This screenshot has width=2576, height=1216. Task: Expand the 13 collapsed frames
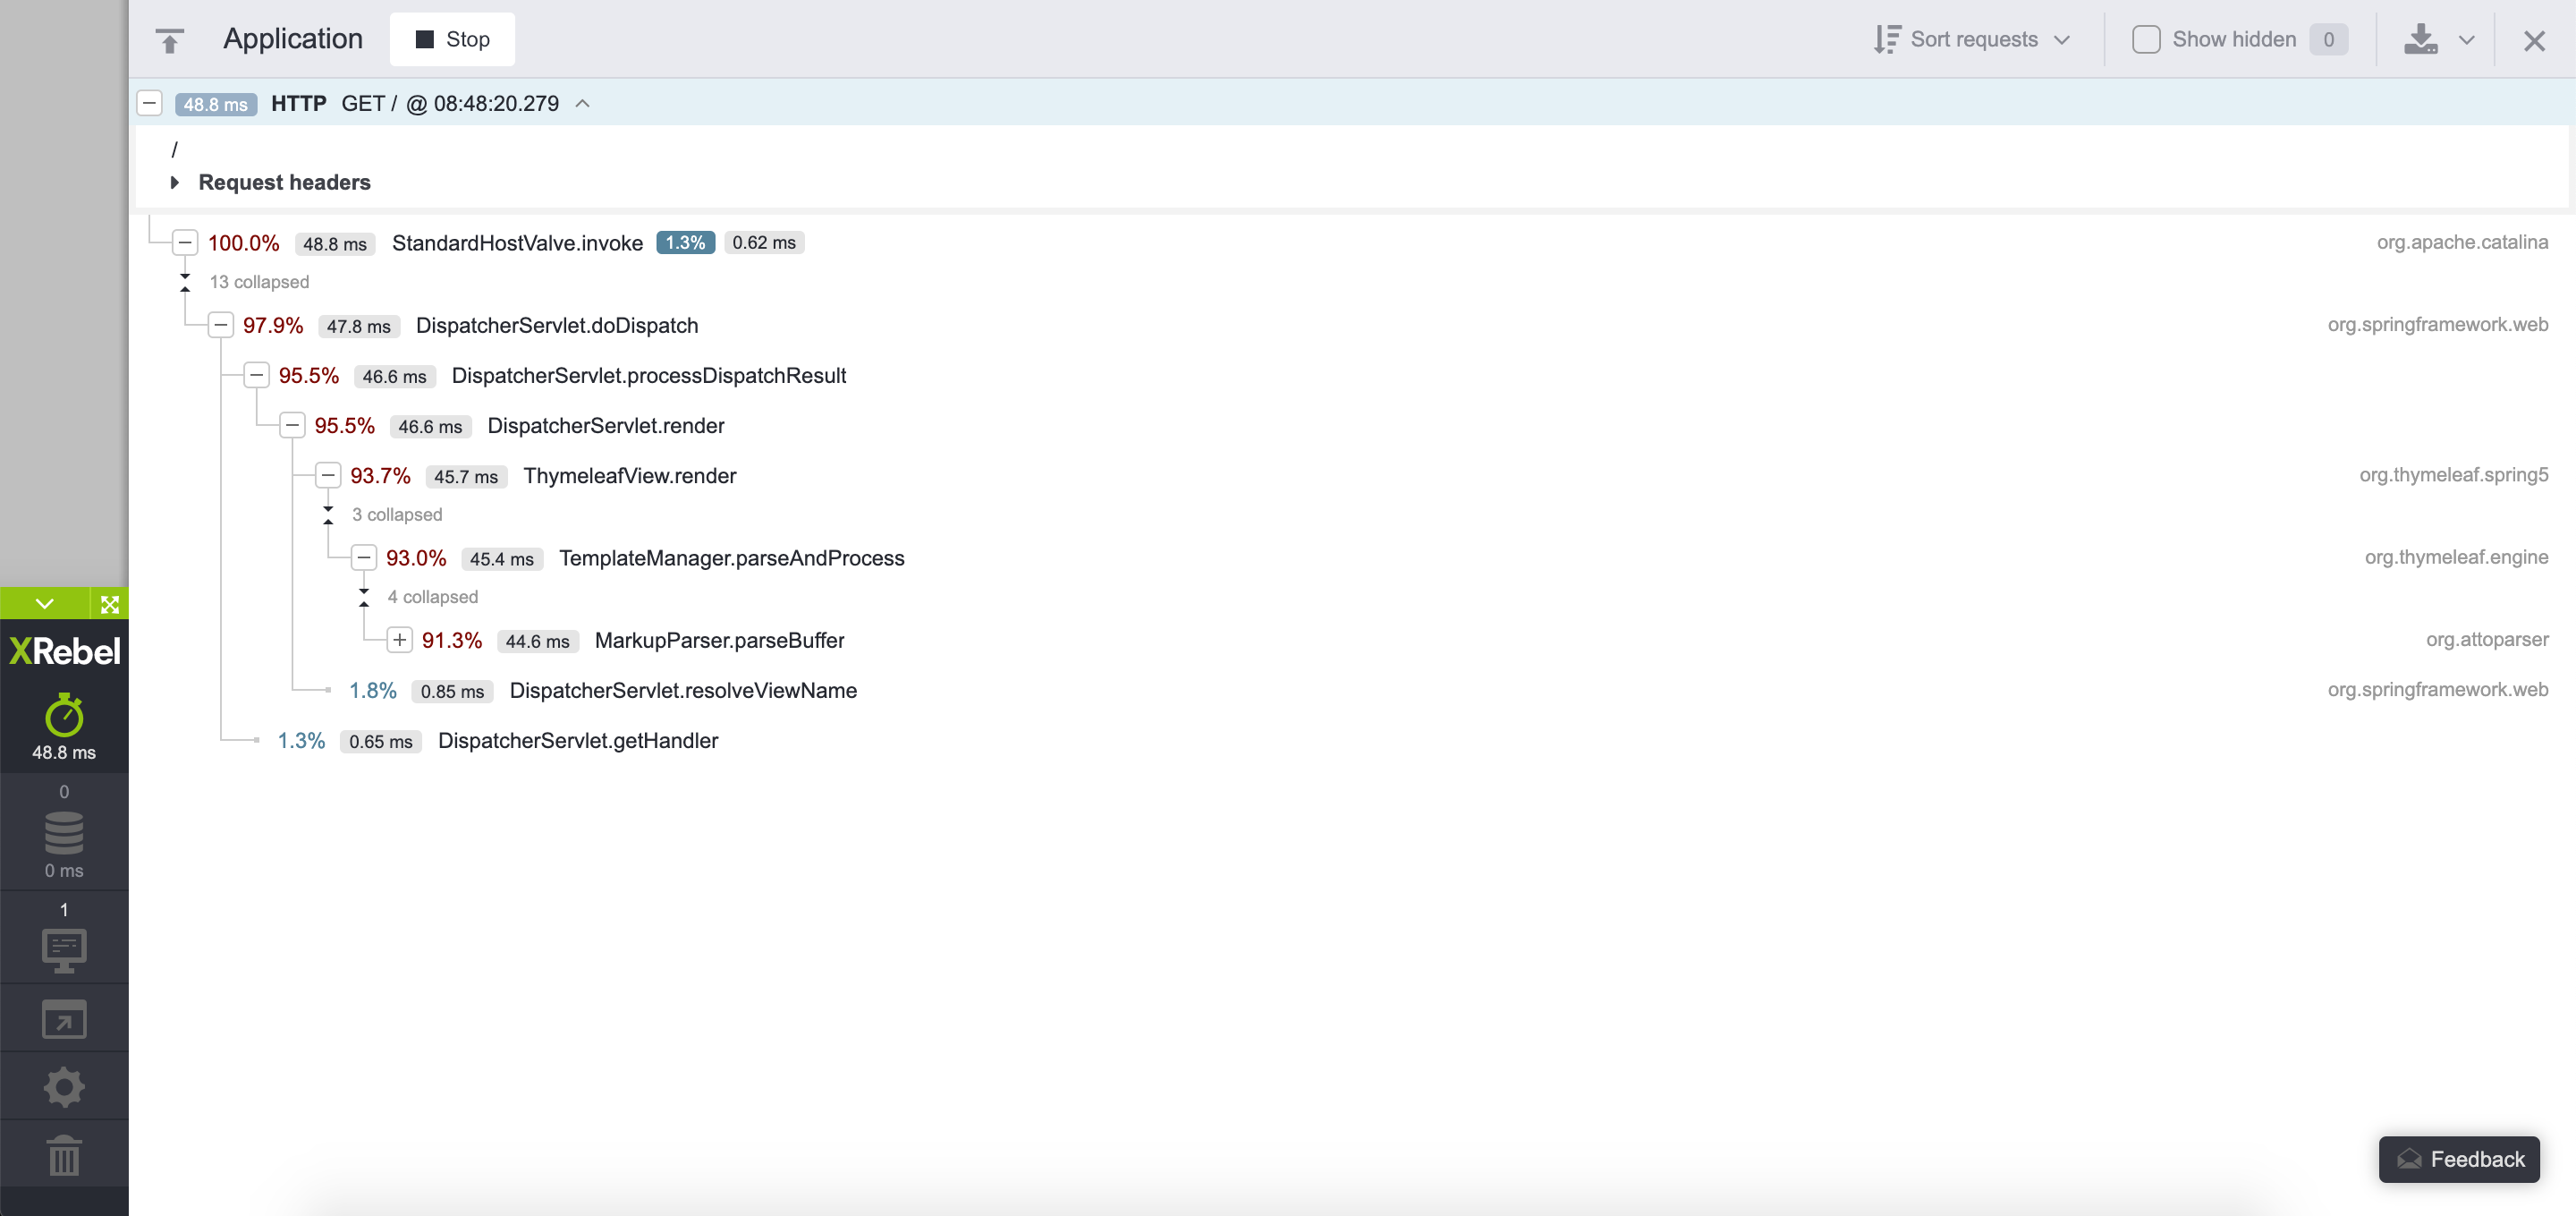185,282
